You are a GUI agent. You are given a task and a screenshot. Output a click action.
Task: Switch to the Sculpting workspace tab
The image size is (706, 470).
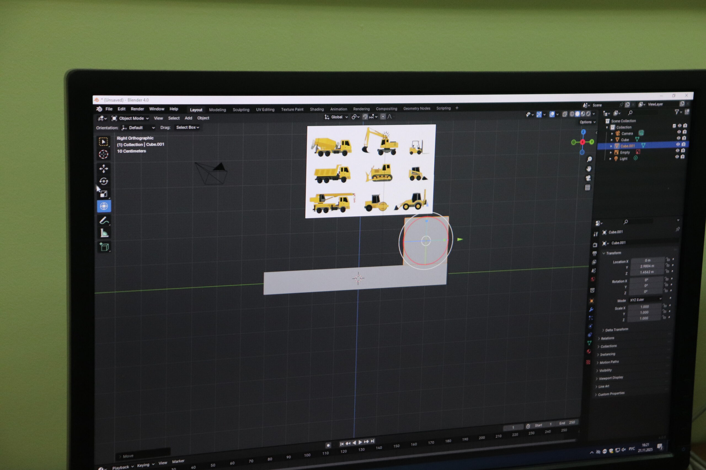point(241,110)
